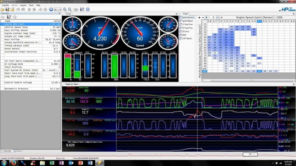Viewport: 296px width, 166px height.
Task: Toggle the A display mode in Graph toolbar
Action: tap(206, 18)
